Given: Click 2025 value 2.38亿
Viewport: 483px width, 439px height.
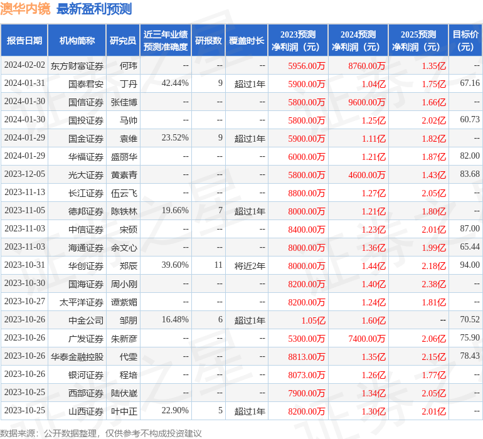Looking at the screenshot, I should tap(433, 284).
